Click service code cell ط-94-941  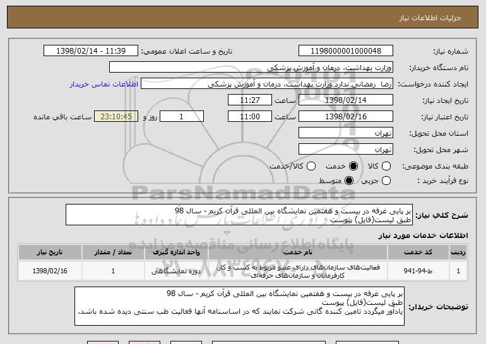tap(418, 271)
